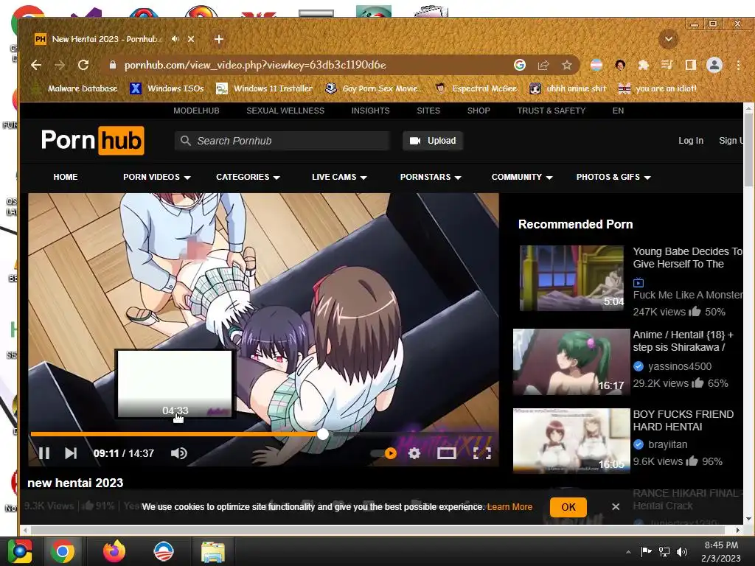Click the Google icon in the address bar

[520, 65]
